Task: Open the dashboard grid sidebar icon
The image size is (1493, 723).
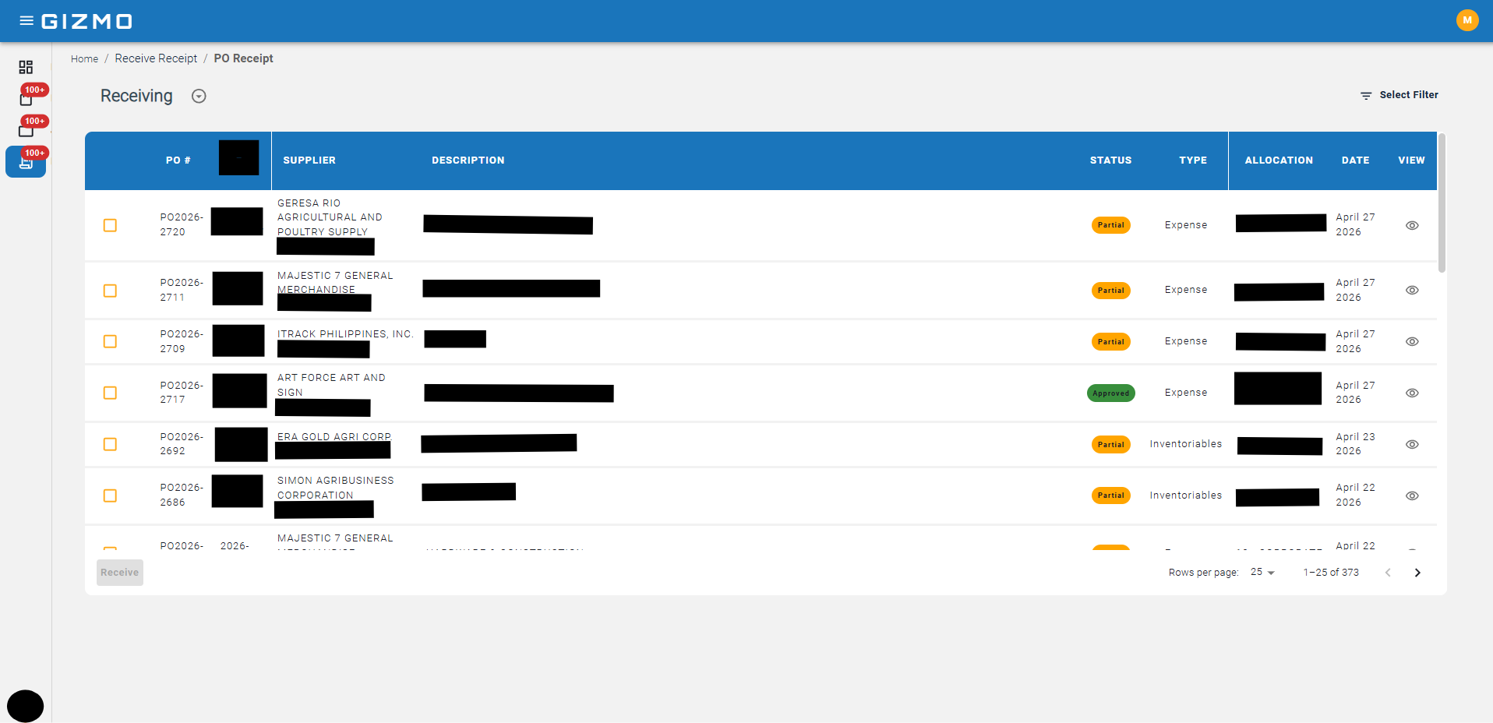Action: pos(26,67)
